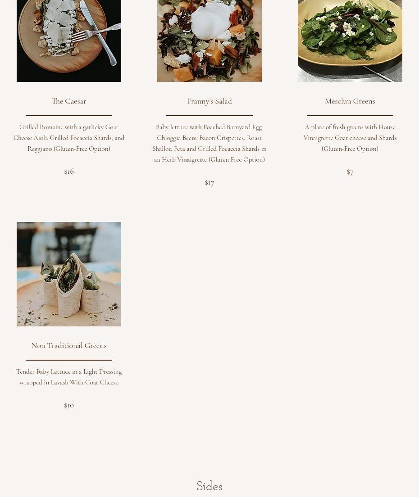Click the $16 Caesar price
The width and height of the screenshot is (419, 497).
point(69,172)
